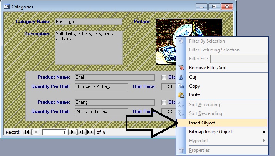Click the Cut scissors icon
This screenshot has width=275, height=156.
click(x=181, y=77)
